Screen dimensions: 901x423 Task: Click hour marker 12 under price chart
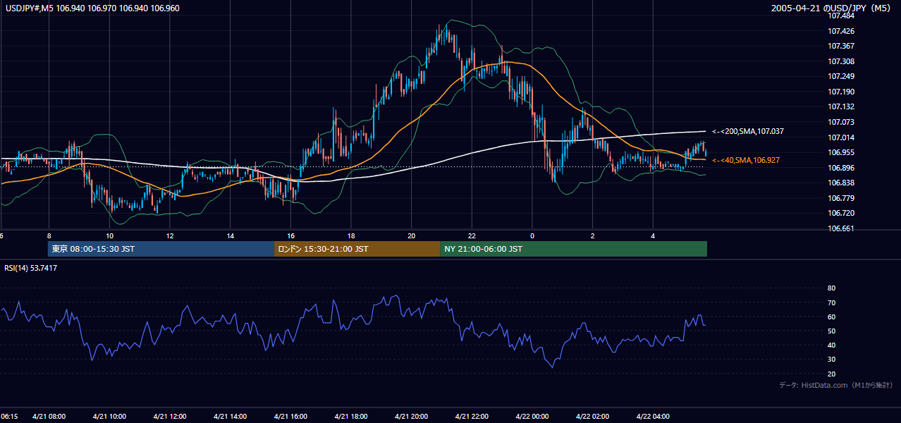169,235
